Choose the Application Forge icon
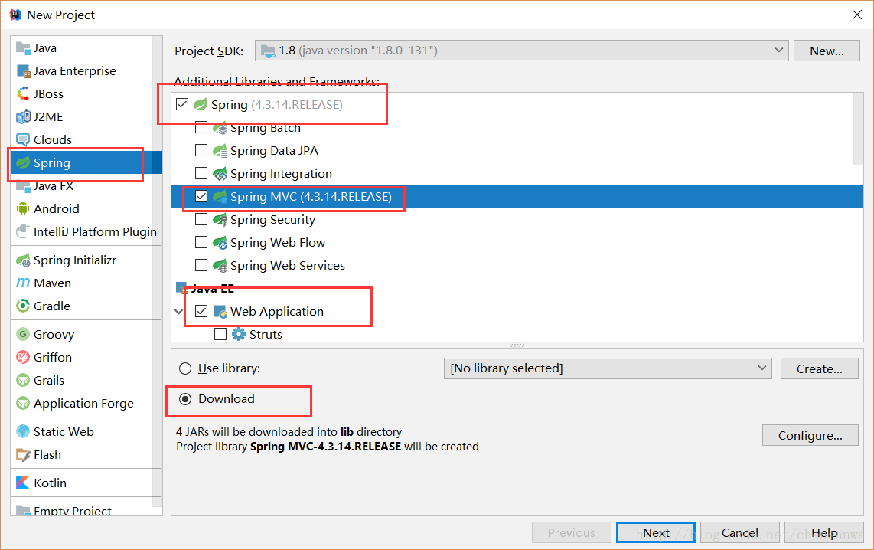 pyautogui.click(x=23, y=403)
